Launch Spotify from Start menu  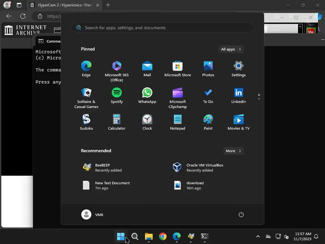pyautogui.click(x=117, y=96)
